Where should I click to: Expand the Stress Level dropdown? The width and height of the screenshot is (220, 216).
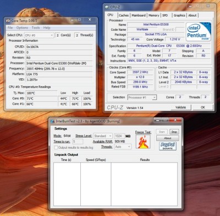pyautogui.click(x=103, y=136)
